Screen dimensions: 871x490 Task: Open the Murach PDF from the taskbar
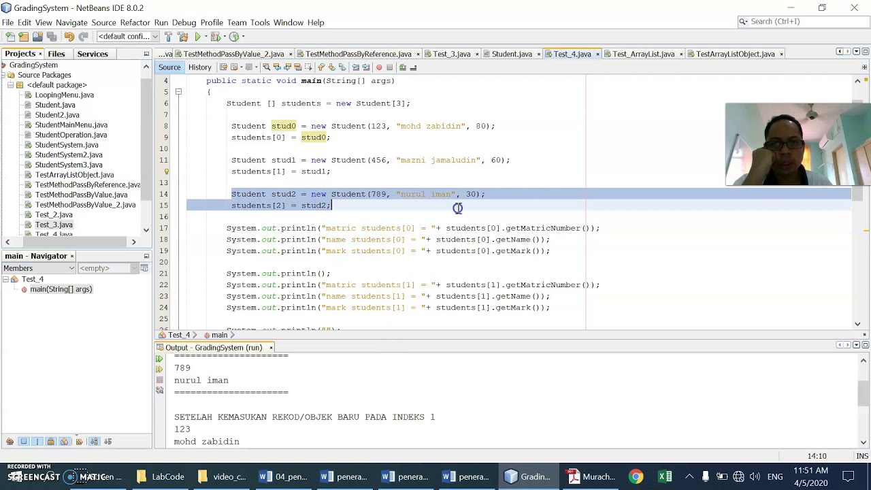tap(591, 476)
